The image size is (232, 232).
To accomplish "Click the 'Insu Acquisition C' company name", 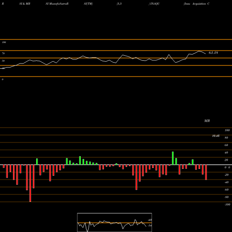I will tap(196, 4).
